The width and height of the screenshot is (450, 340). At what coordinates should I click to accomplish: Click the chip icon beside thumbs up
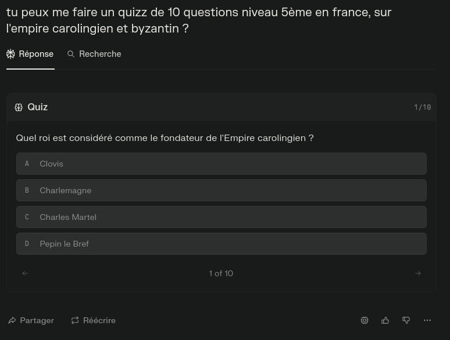pos(365,320)
